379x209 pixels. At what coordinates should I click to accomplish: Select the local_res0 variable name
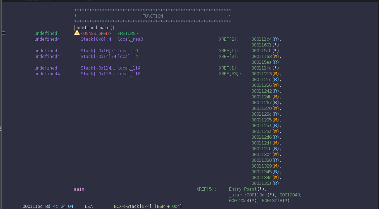point(130,39)
